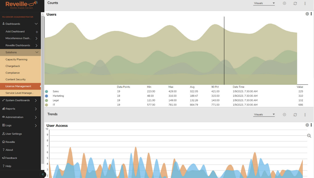Viewport: 314px width, 178px height.
Task: Expand the Logs chevron
Action: 36,125
